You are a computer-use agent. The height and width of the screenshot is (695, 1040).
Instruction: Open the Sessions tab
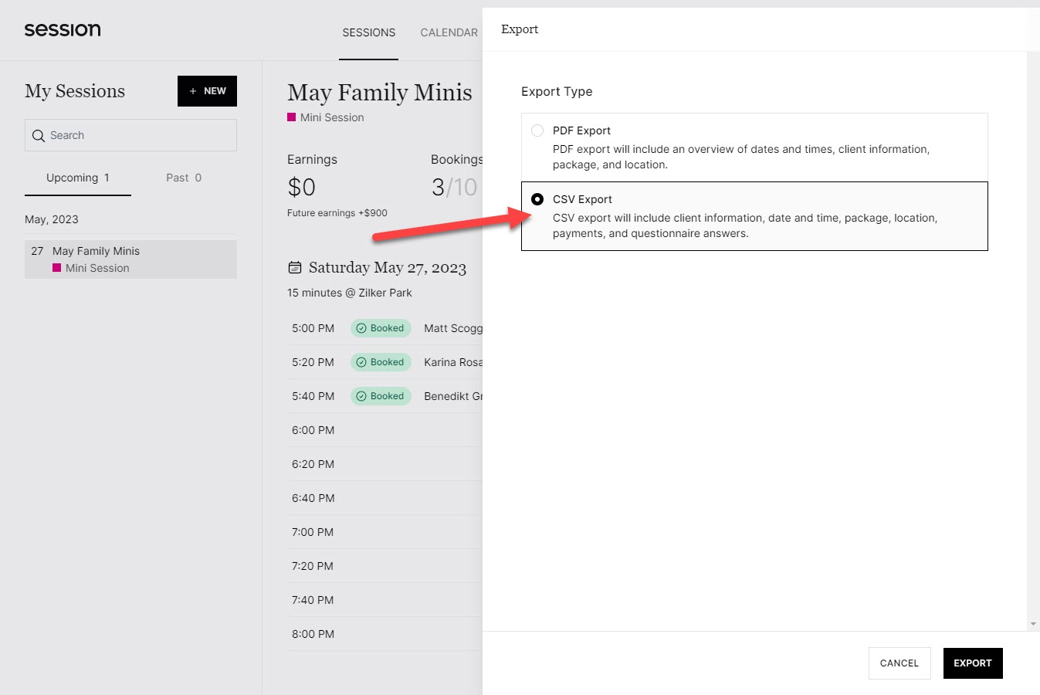pos(369,32)
